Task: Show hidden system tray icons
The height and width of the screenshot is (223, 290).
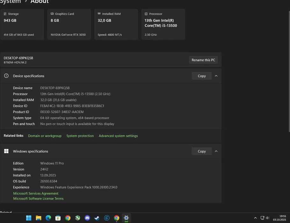Action: click(x=255, y=218)
